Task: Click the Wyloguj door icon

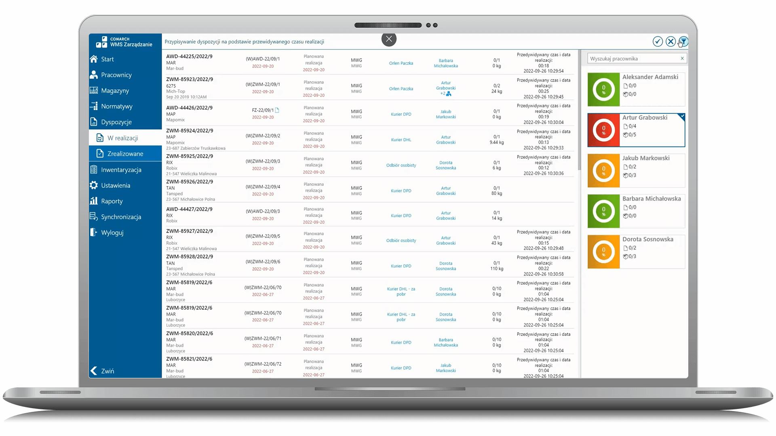Action: tap(94, 232)
